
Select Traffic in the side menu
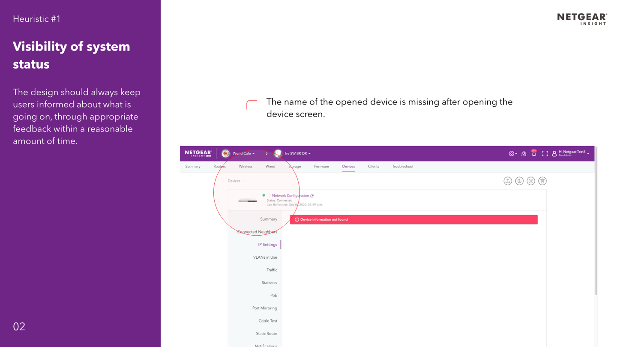[x=272, y=270]
